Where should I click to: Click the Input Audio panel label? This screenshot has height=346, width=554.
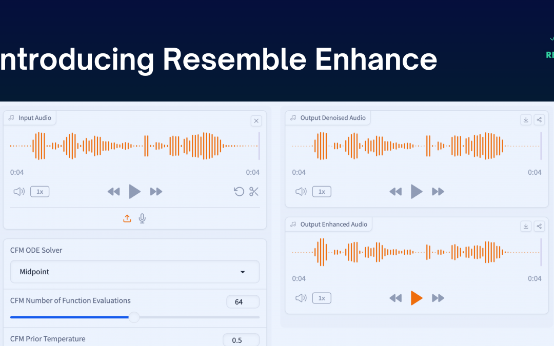(35, 118)
